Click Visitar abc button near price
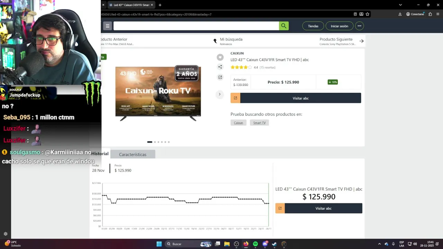This screenshot has width=443, height=249. click(300, 98)
